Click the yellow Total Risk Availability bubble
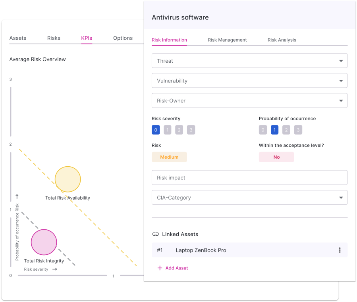357x302 pixels. pyautogui.click(x=68, y=179)
